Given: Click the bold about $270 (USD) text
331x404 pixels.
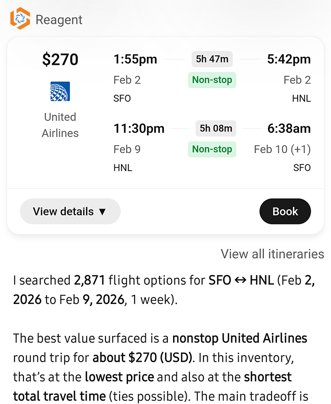Looking at the screenshot, I should [x=143, y=357].
